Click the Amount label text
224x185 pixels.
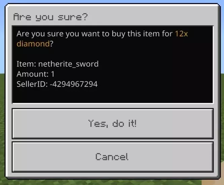click(33, 74)
